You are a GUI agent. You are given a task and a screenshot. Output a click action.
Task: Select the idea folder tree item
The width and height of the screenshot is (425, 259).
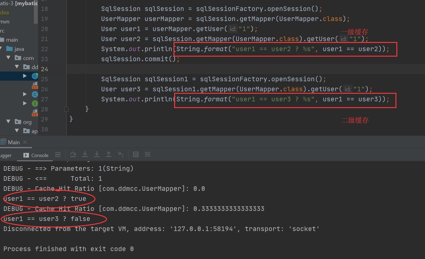(x=4, y=12)
